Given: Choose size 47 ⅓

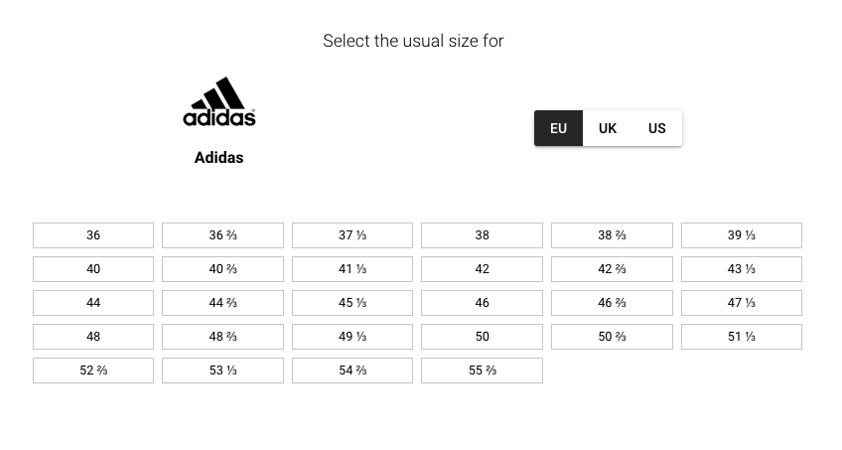Looking at the screenshot, I should 742,303.
